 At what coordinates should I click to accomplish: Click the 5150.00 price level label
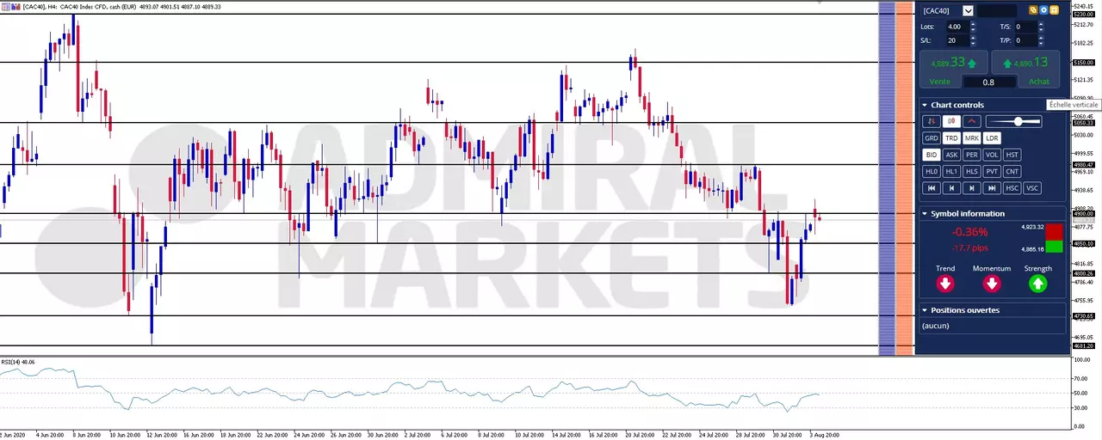click(1083, 62)
